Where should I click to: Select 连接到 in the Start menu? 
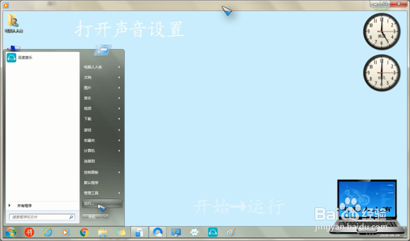(x=102, y=161)
